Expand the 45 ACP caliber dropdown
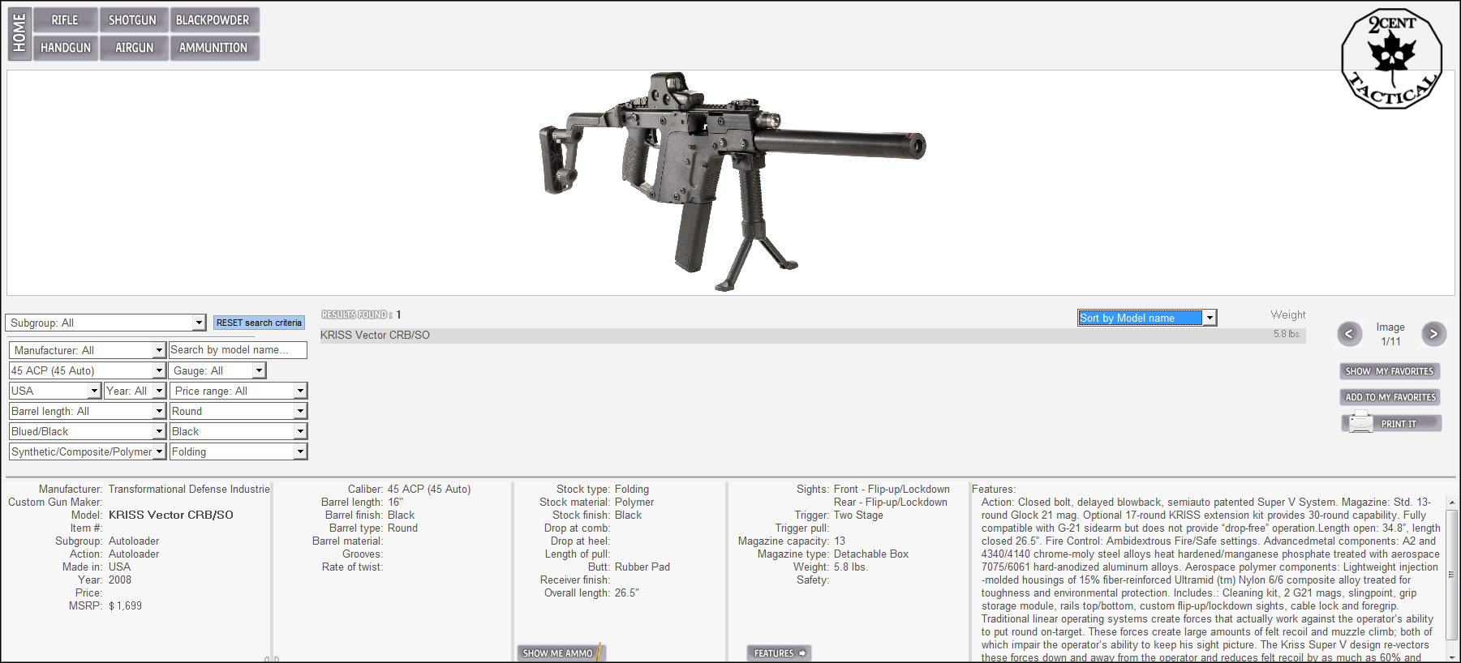Viewport: 1461px width, 663px height. (x=159, y=370)
